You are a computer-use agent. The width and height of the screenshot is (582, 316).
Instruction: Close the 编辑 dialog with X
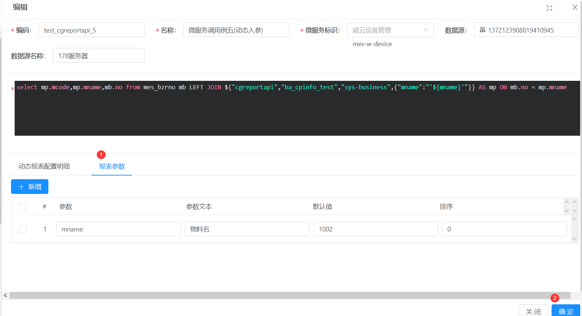click(x=575, y=7)
